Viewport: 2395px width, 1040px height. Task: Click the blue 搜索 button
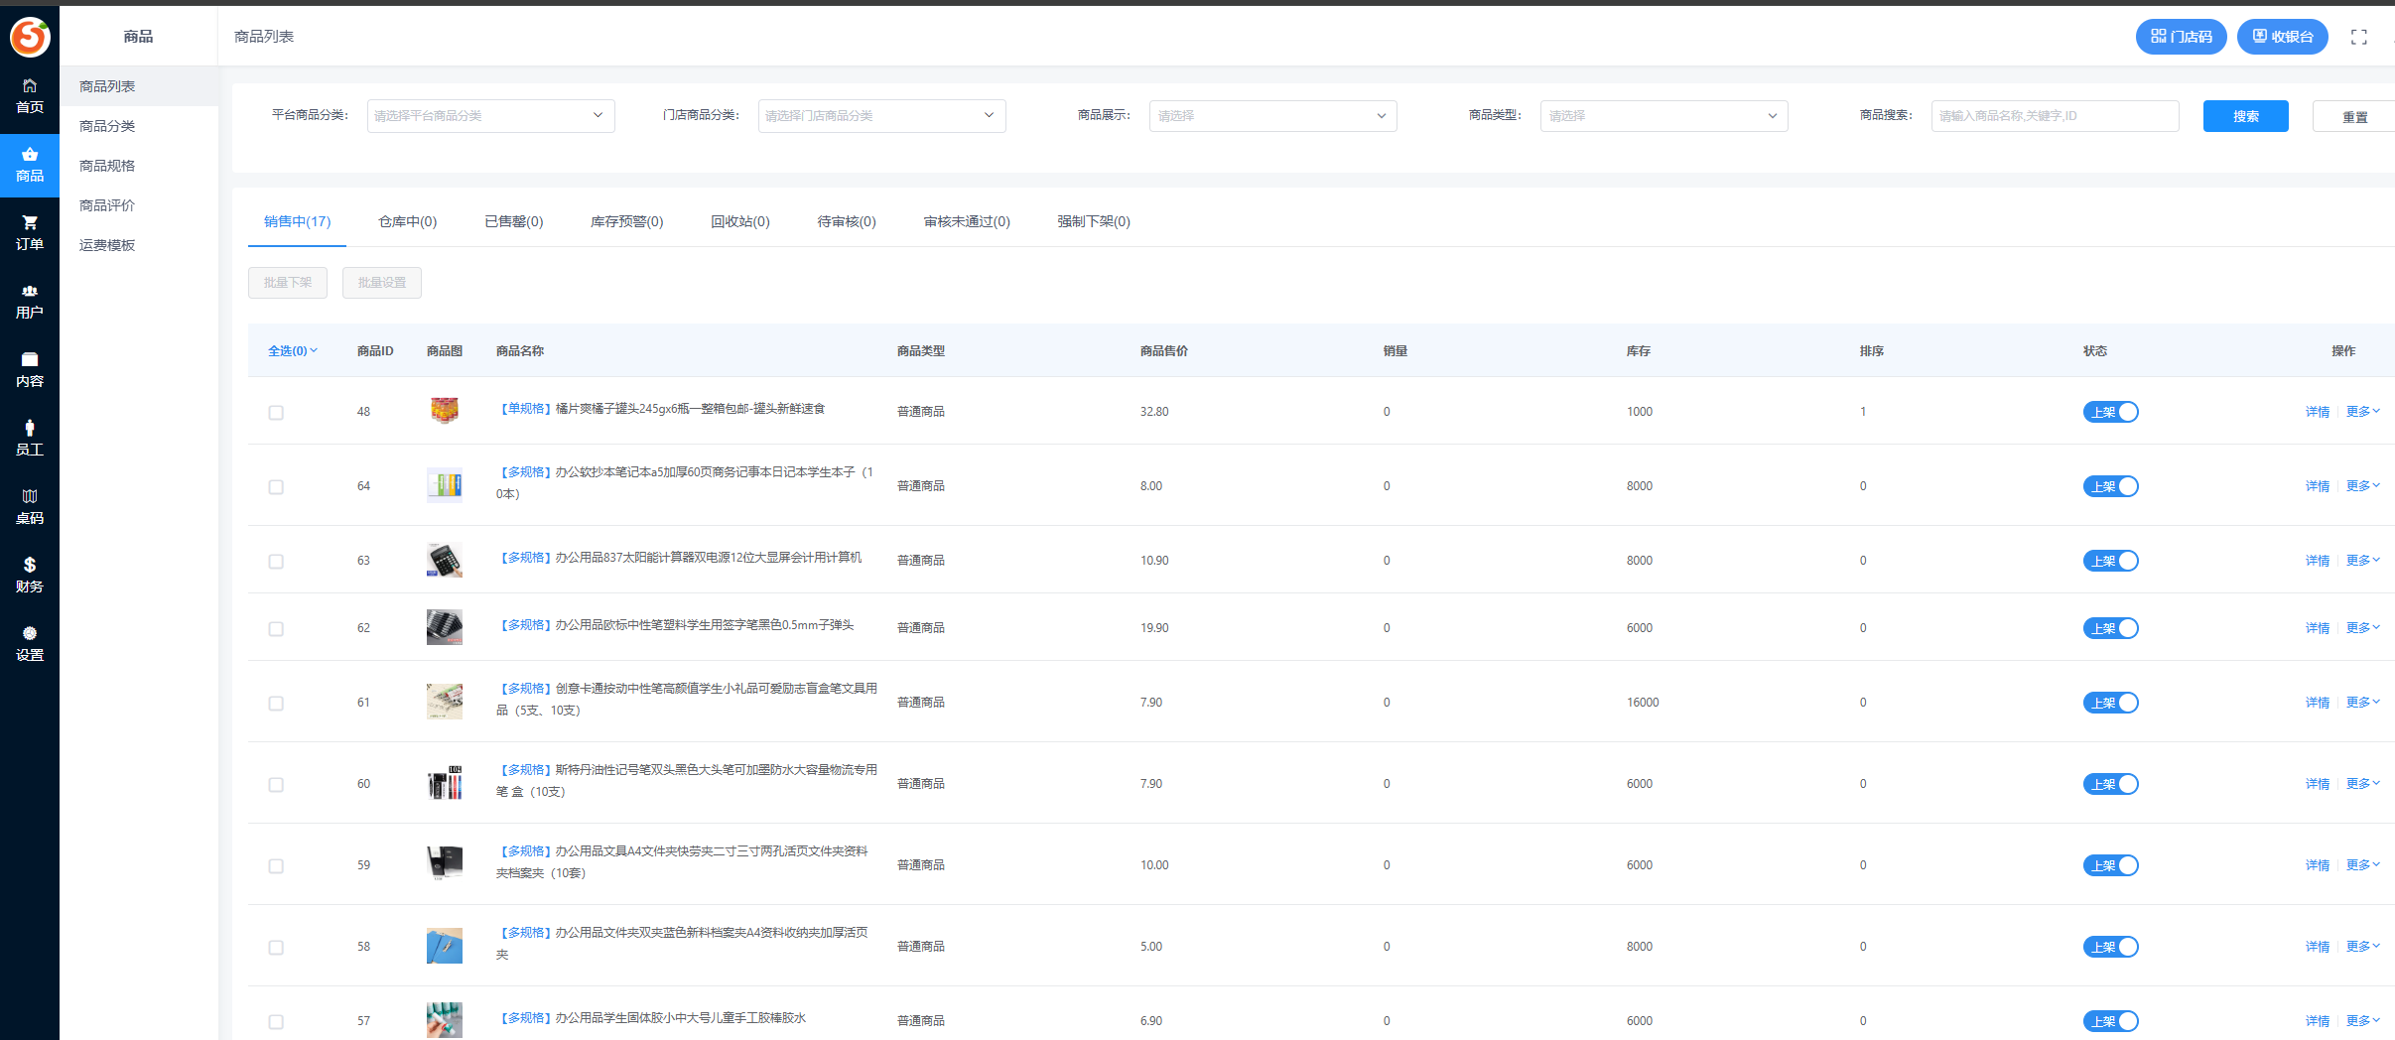(x=2245, y=116)
